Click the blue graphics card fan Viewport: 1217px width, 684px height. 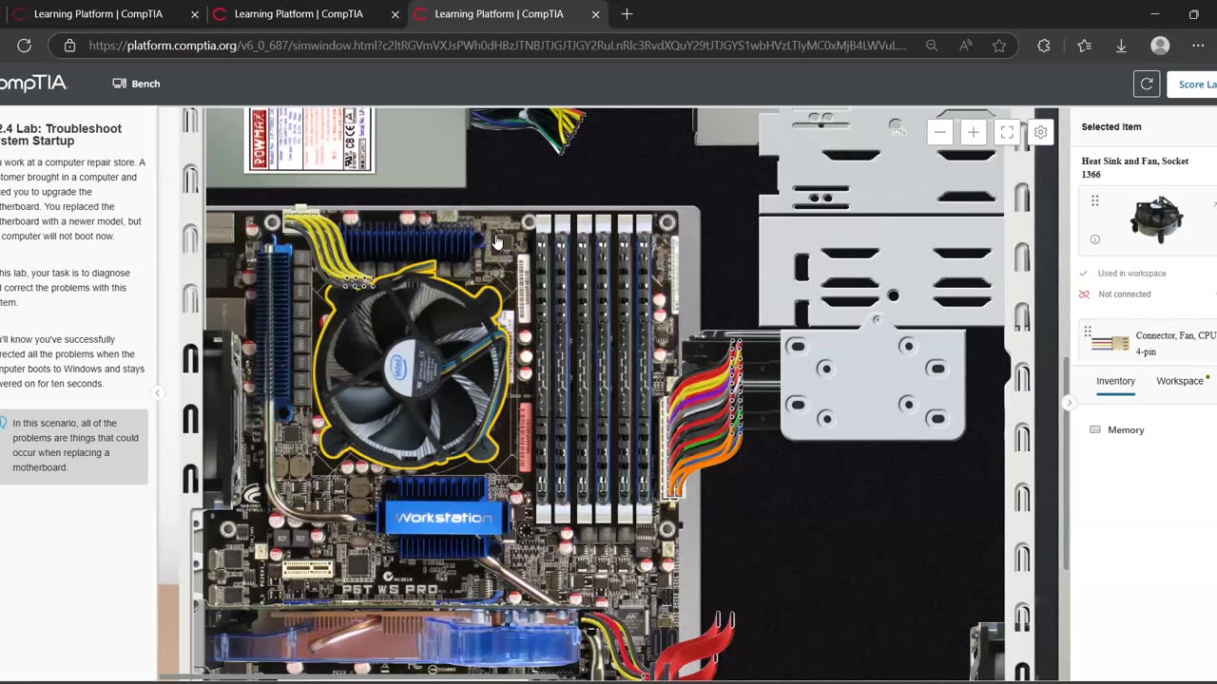(395, 642)
